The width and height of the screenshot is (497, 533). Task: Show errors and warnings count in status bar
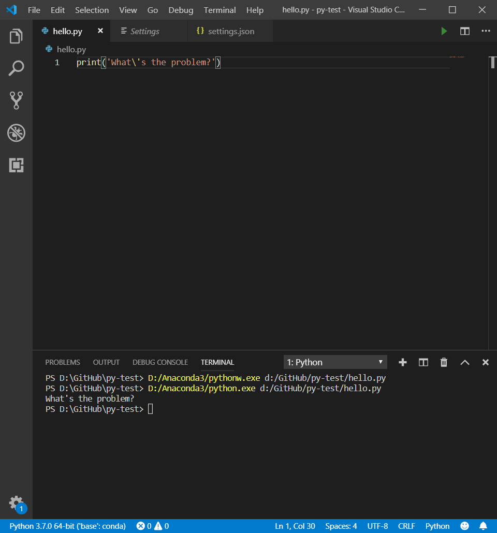click(x=153, y=526)
